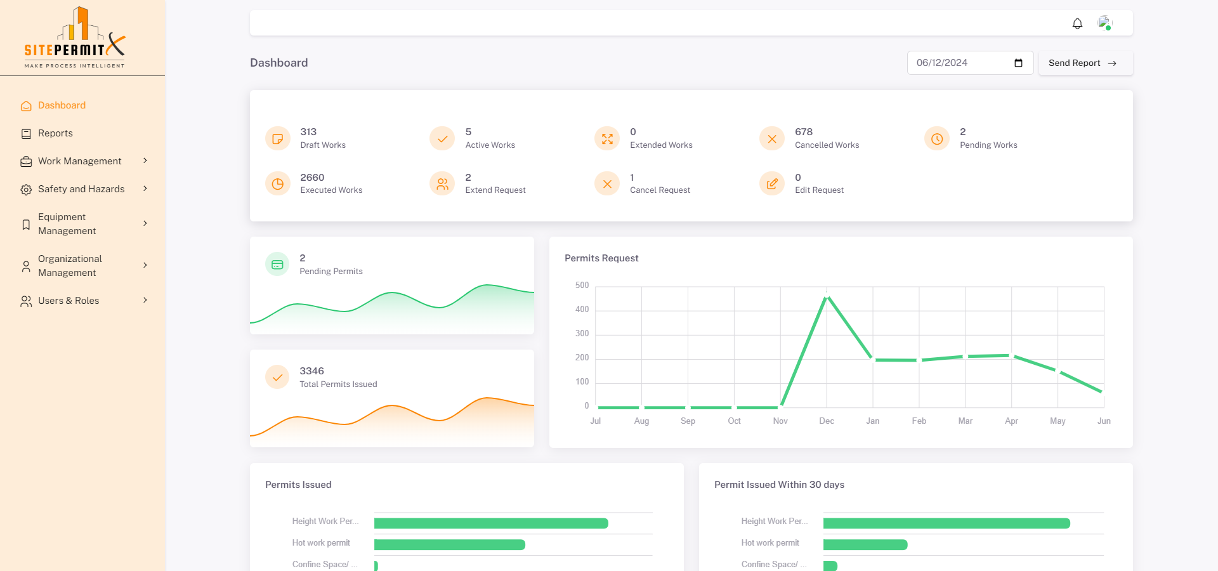
Task: Click the Extended Works expand icon
Action: point(607,139)
